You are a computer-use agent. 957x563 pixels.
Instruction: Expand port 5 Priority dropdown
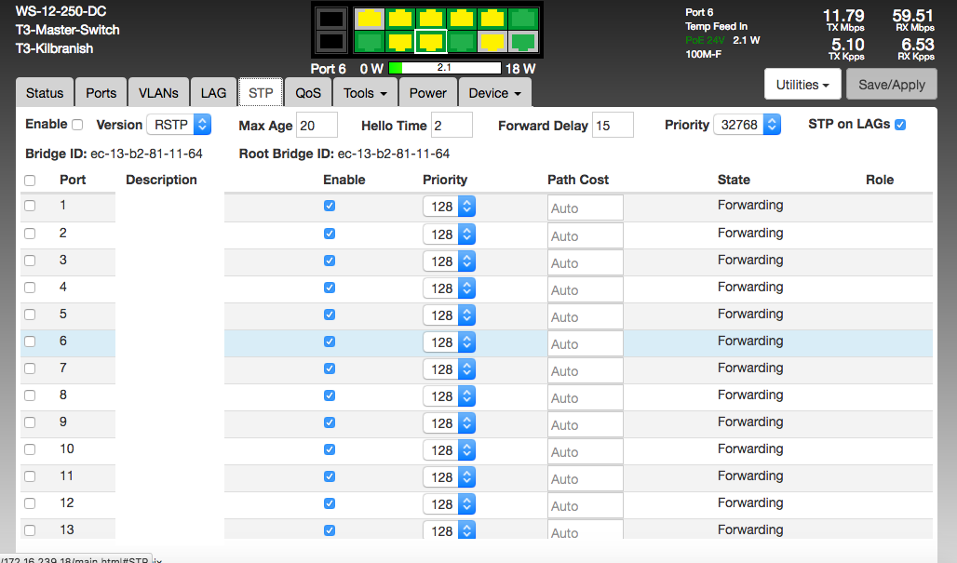tap(449, 315)
